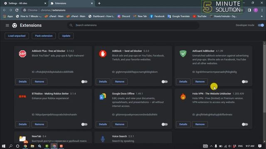Open Details for AdGuard AdBlocker
Viewport: 266px width, 149px height.
click(x=183, y=82)
